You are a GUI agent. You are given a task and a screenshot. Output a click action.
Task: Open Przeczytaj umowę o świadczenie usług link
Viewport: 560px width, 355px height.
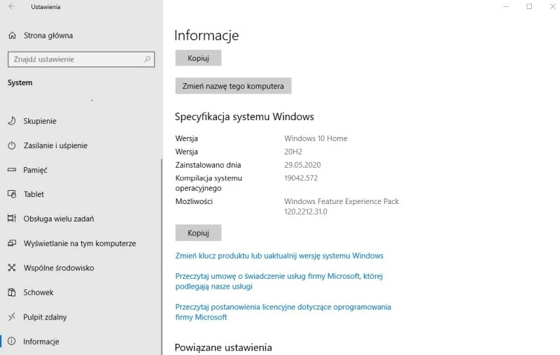[279, 281]
